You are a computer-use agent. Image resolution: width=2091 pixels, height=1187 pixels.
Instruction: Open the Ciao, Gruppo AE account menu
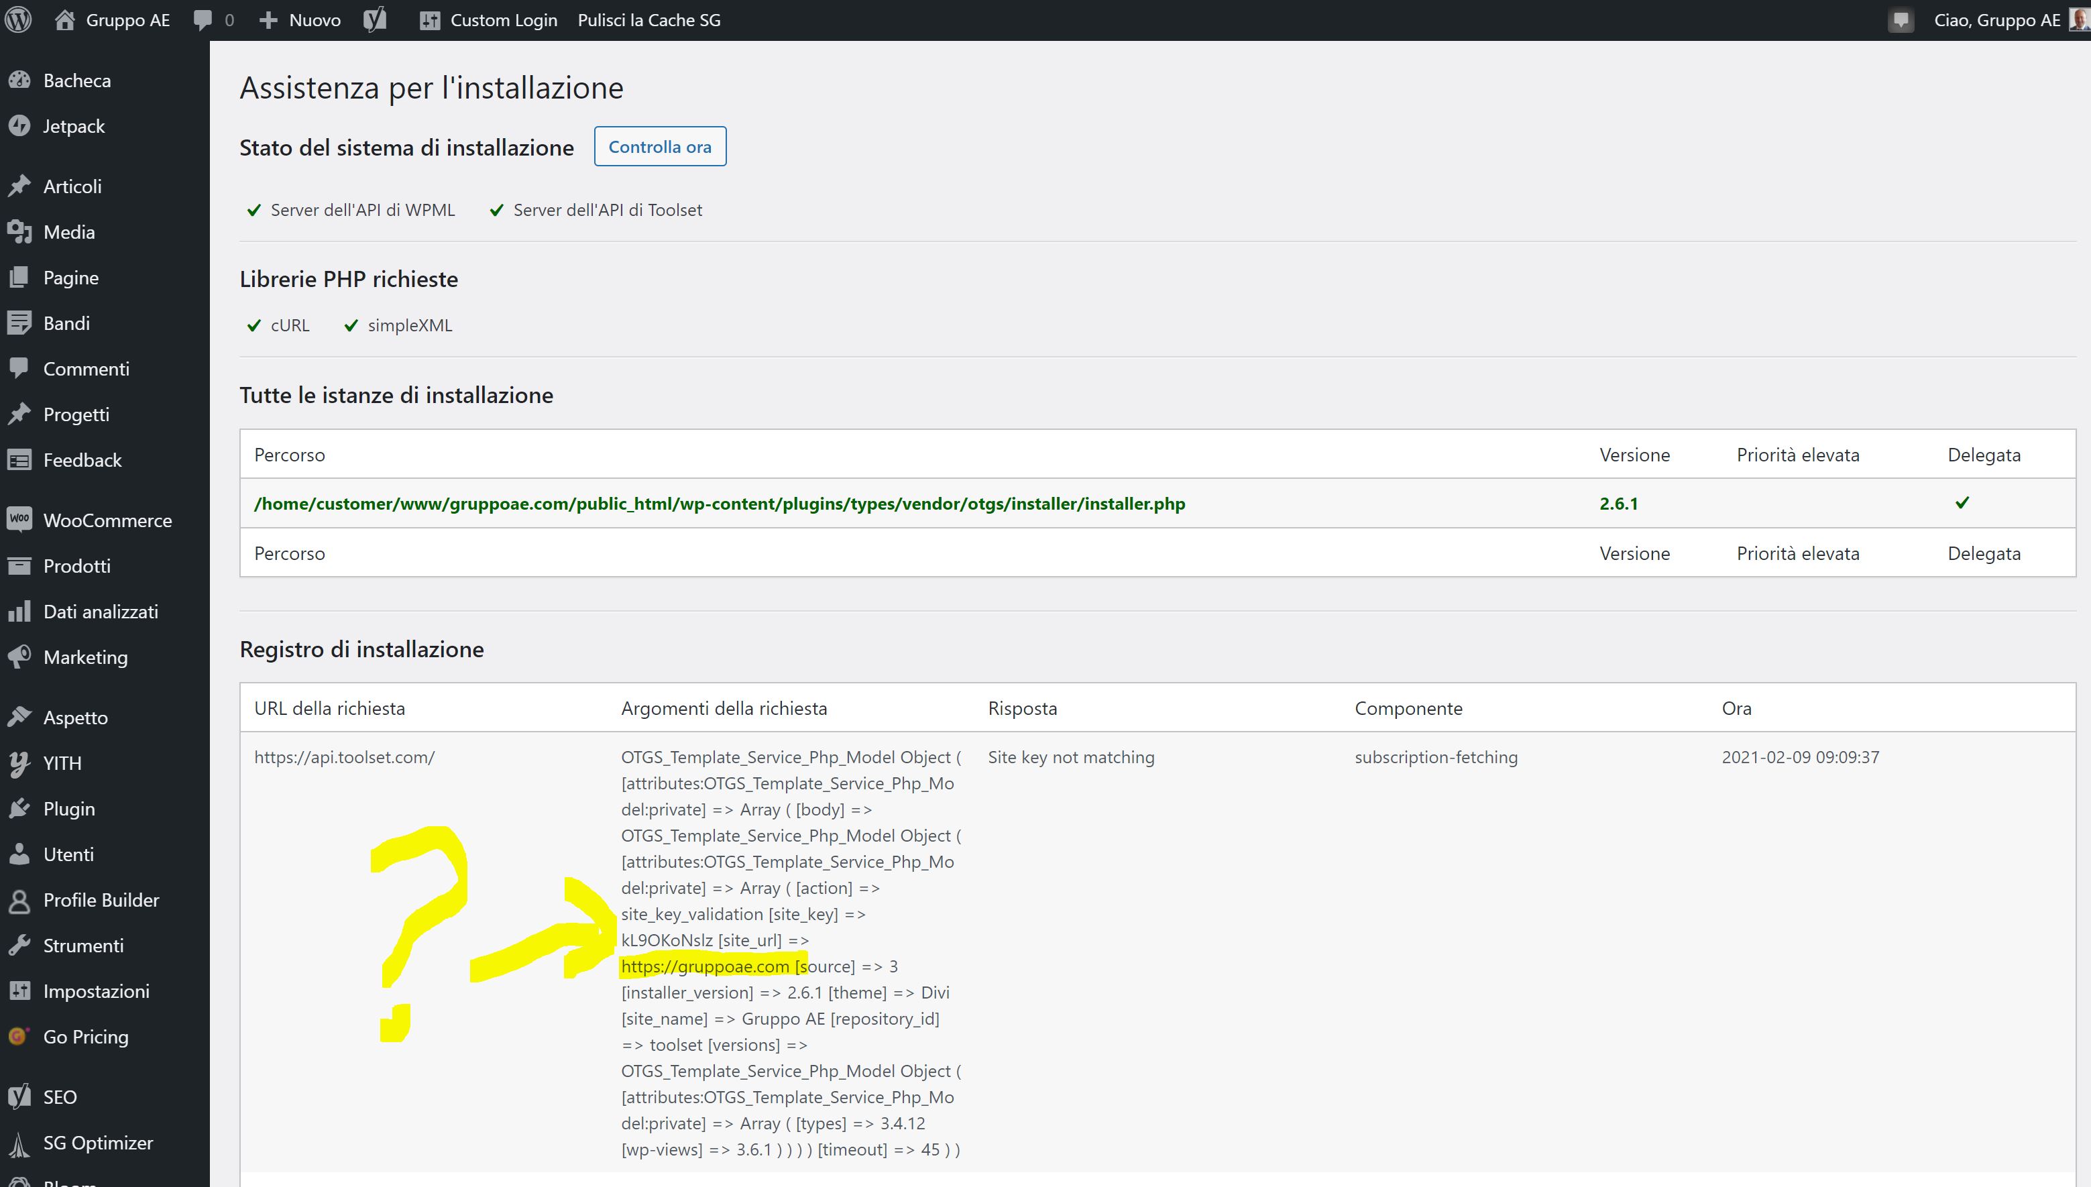click(x=1997, y=20)
